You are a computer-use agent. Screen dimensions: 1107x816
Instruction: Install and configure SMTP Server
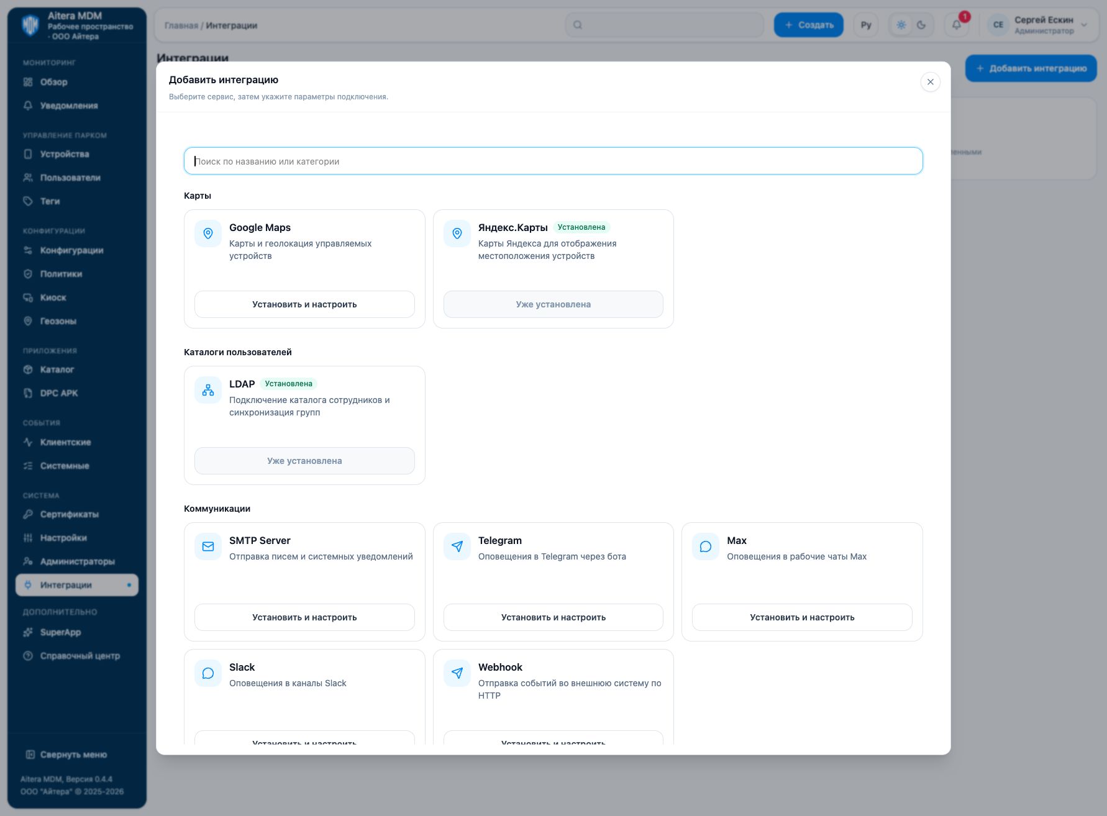coord(304,617)
